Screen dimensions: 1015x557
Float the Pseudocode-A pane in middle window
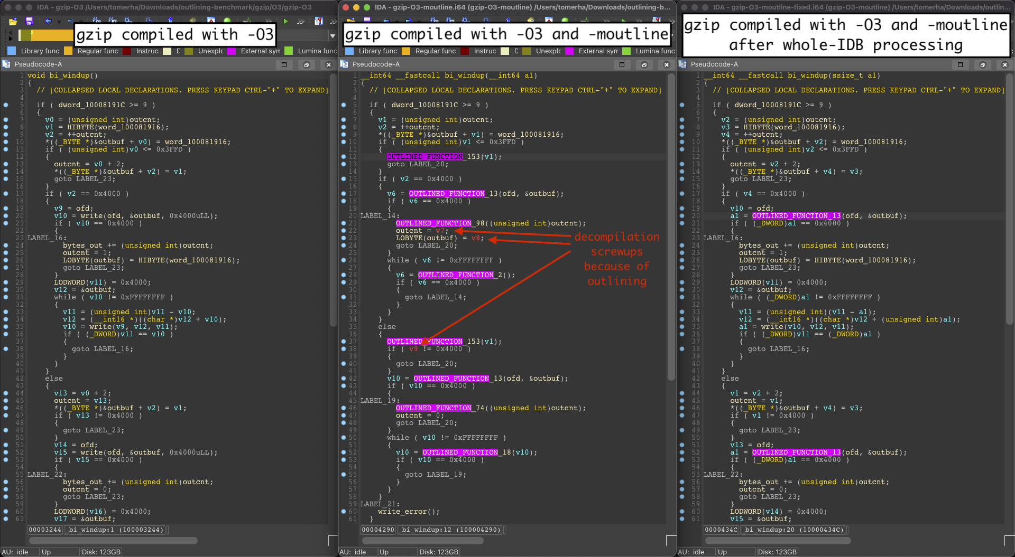644,64
